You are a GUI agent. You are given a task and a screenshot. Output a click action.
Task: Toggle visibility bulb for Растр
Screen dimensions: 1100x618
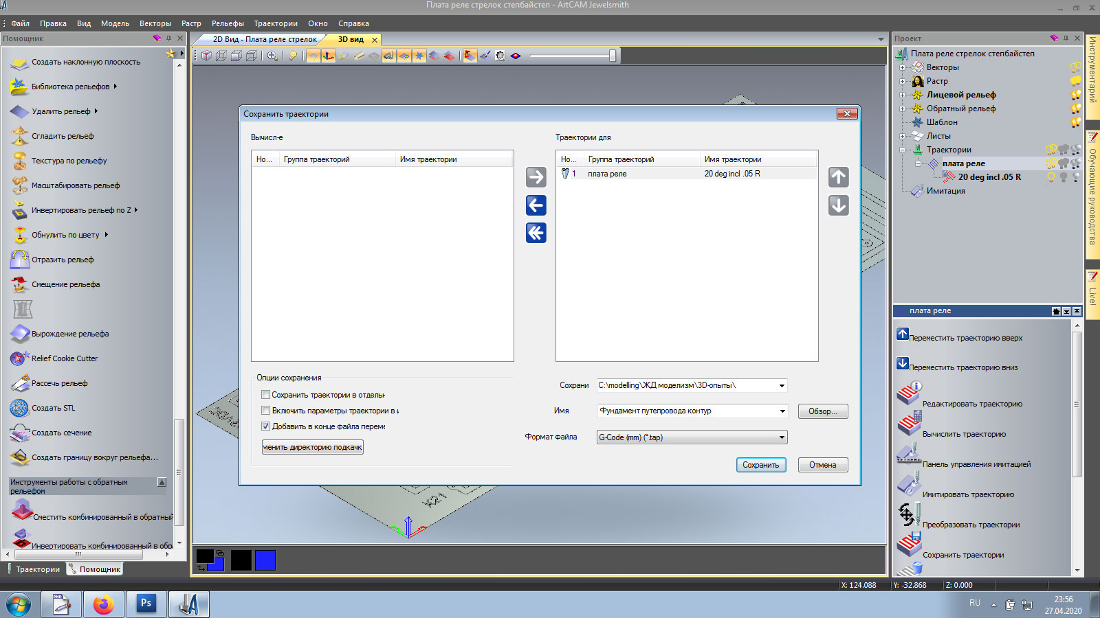click(1076, 81)
